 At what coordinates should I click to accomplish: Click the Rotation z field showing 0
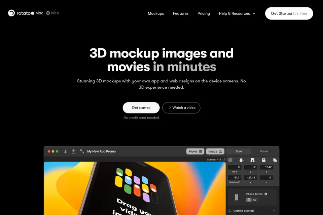pos(266,178)
